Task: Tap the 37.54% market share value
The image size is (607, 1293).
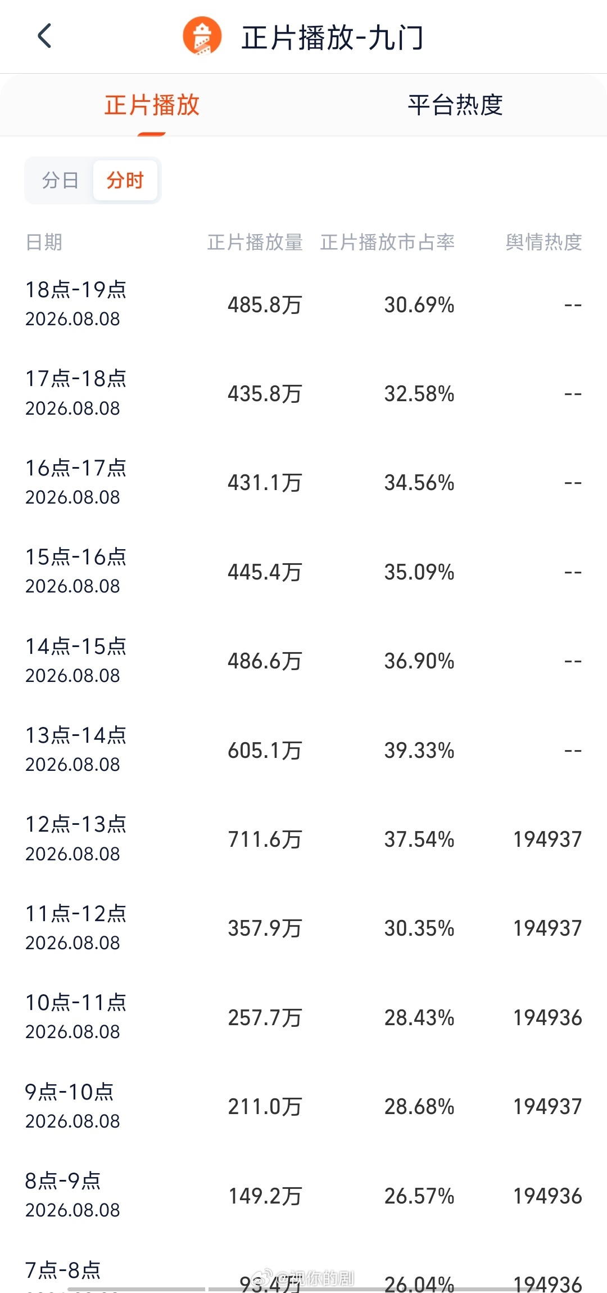Action: [419, 839]
